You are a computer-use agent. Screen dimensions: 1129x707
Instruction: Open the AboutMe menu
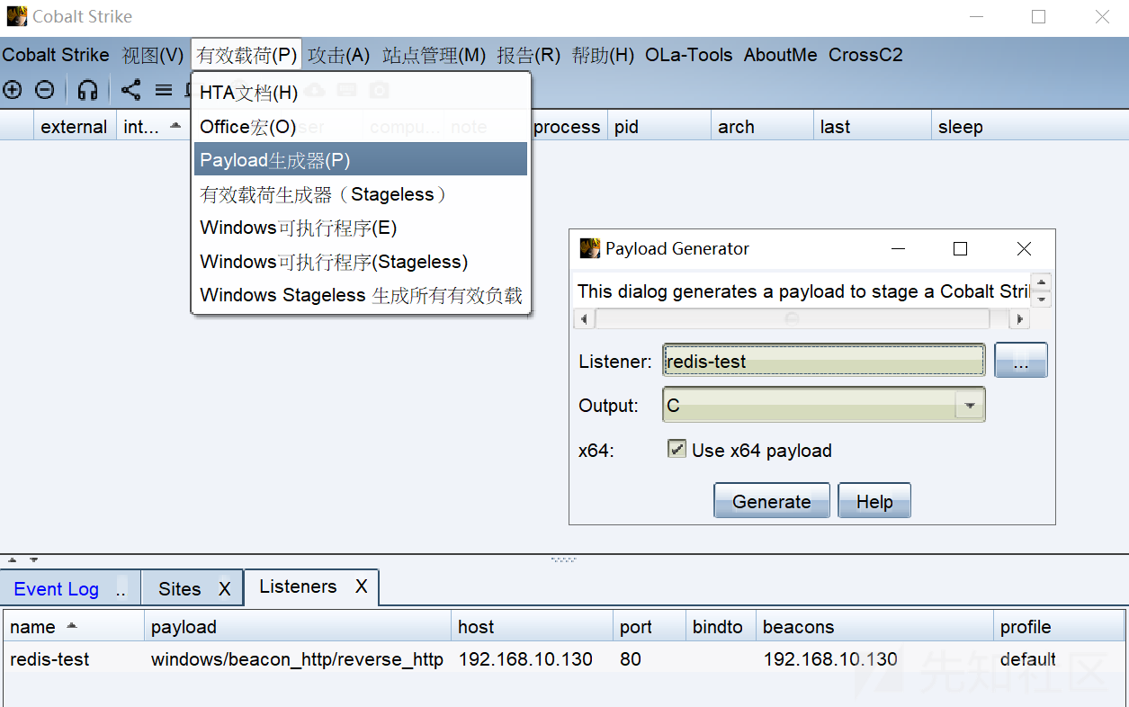[x=781, y=55]
